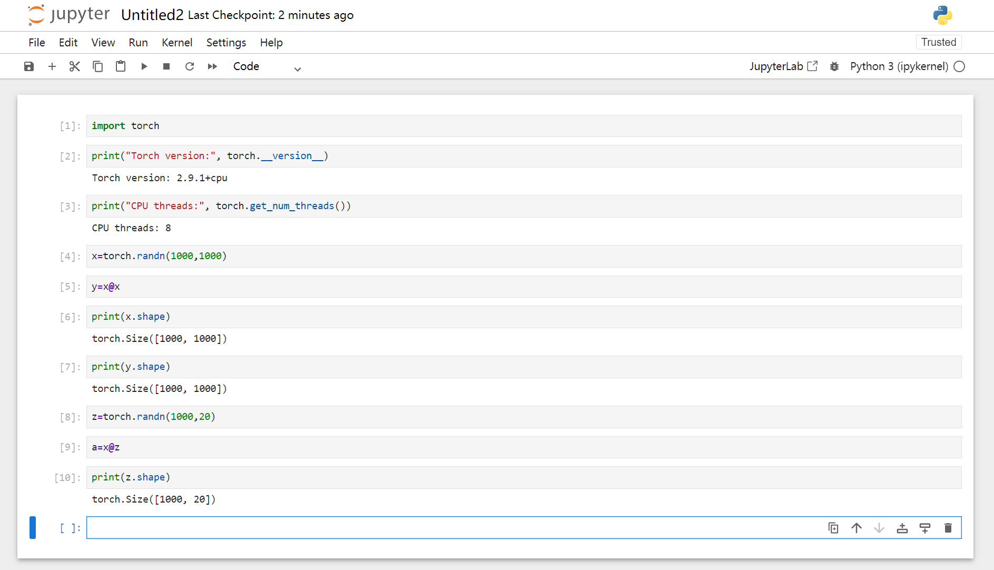
Task: Open notebook in JupyterLab link
Action: tap(783, 66)
